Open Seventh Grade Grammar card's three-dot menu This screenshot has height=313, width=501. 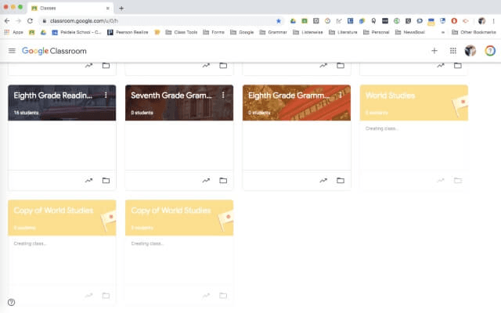[223, 95]
